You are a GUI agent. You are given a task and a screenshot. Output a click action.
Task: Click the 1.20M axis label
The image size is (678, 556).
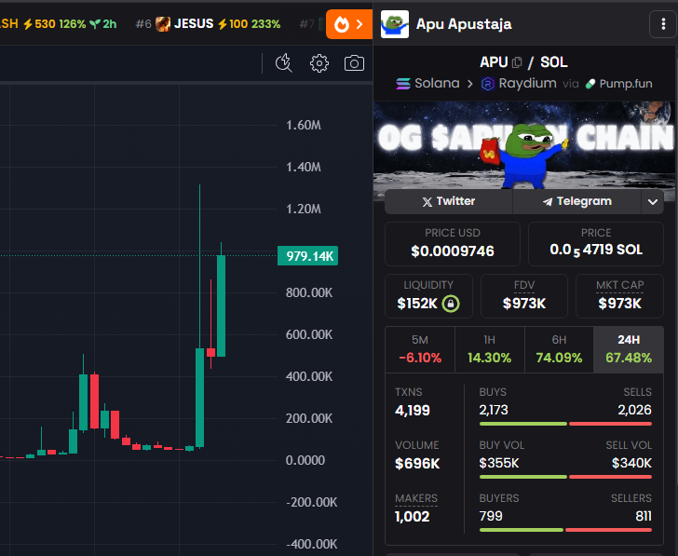tap(304, 209)
